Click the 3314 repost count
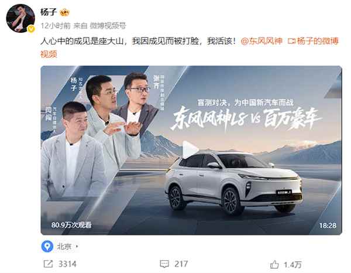 coord(67,264)
